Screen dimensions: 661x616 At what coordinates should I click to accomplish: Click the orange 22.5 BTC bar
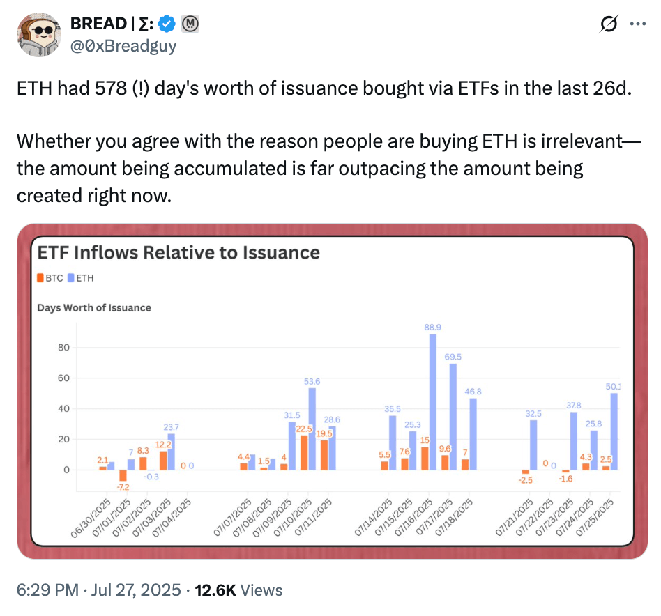[304, 452]
